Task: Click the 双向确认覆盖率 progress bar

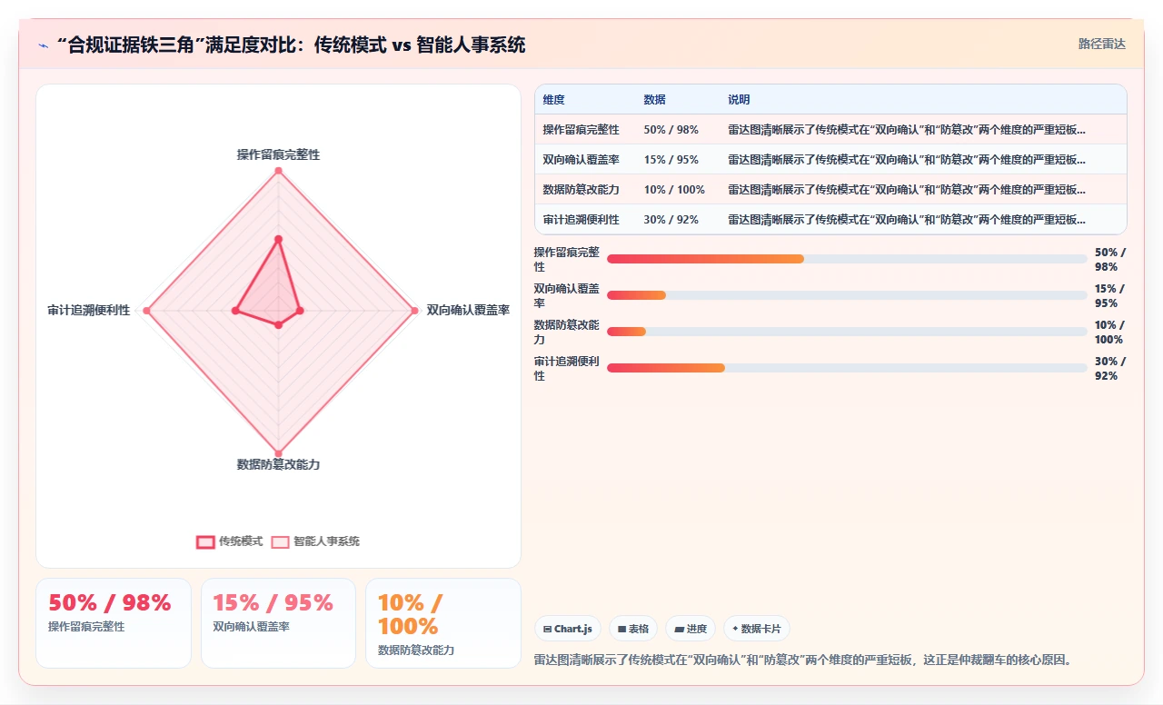Action: pyautogui.click(x=847, y=295)
